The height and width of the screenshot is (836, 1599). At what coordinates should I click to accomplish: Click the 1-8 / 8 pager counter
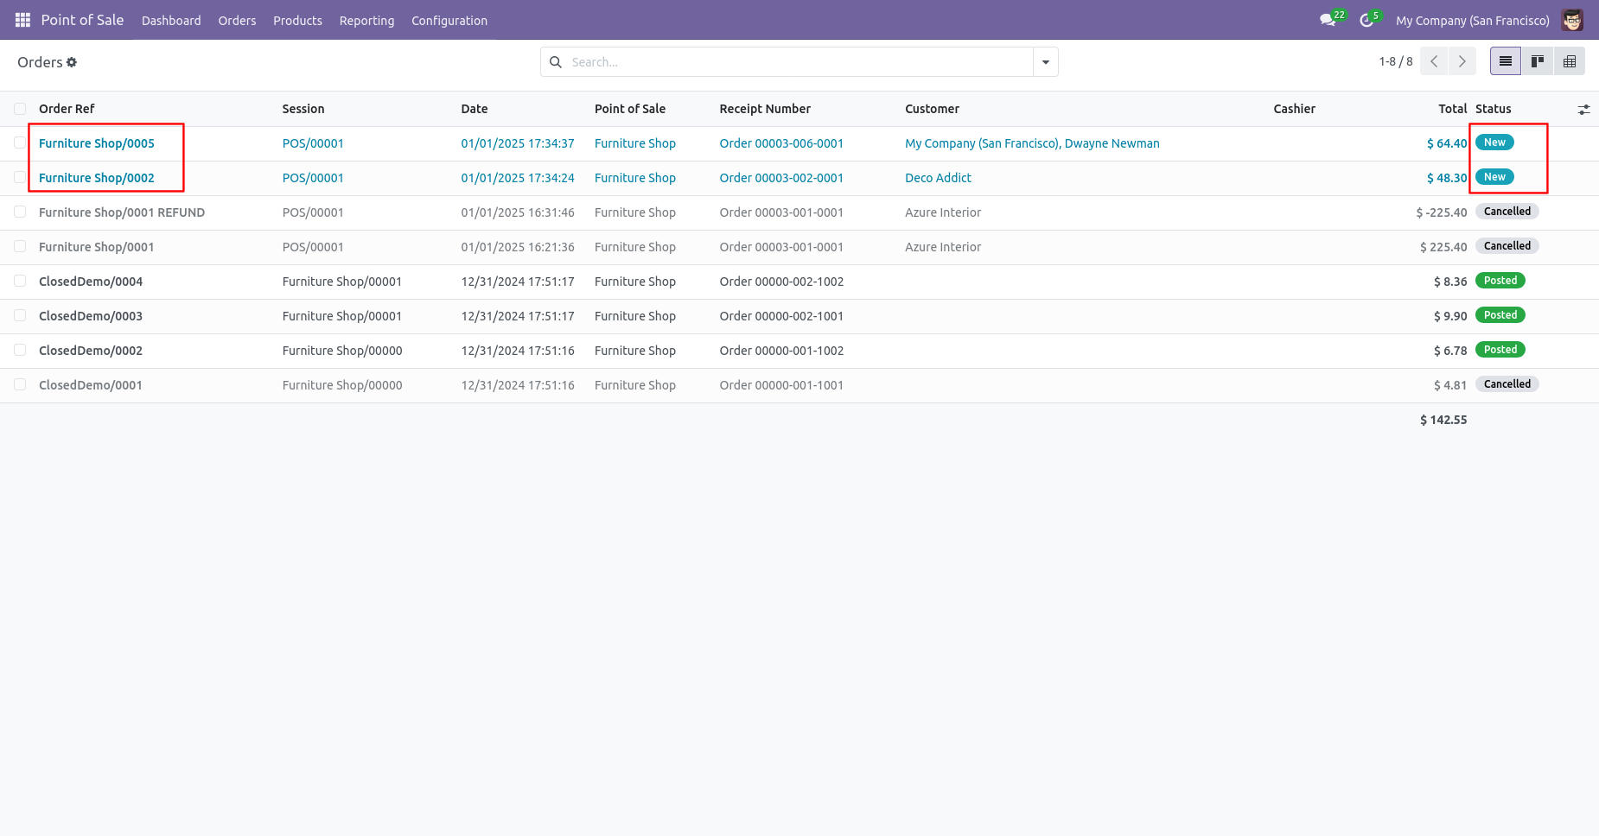click(1396, 61)
